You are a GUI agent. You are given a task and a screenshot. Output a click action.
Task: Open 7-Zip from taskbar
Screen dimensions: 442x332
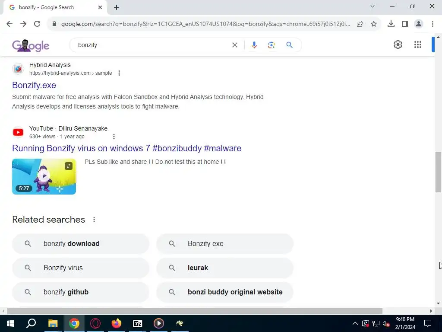137,323
